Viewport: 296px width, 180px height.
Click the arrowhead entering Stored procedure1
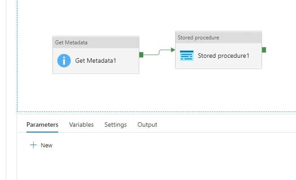(x=173, y=50)
